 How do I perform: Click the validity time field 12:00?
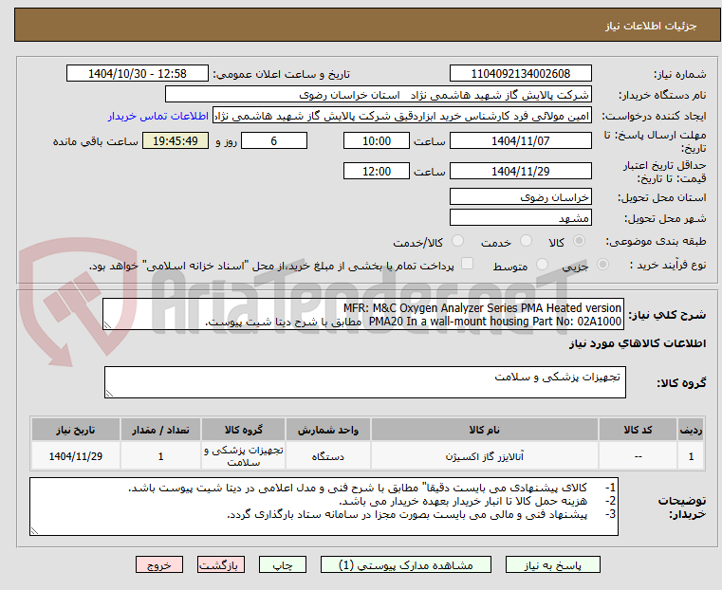coord(377,171)
